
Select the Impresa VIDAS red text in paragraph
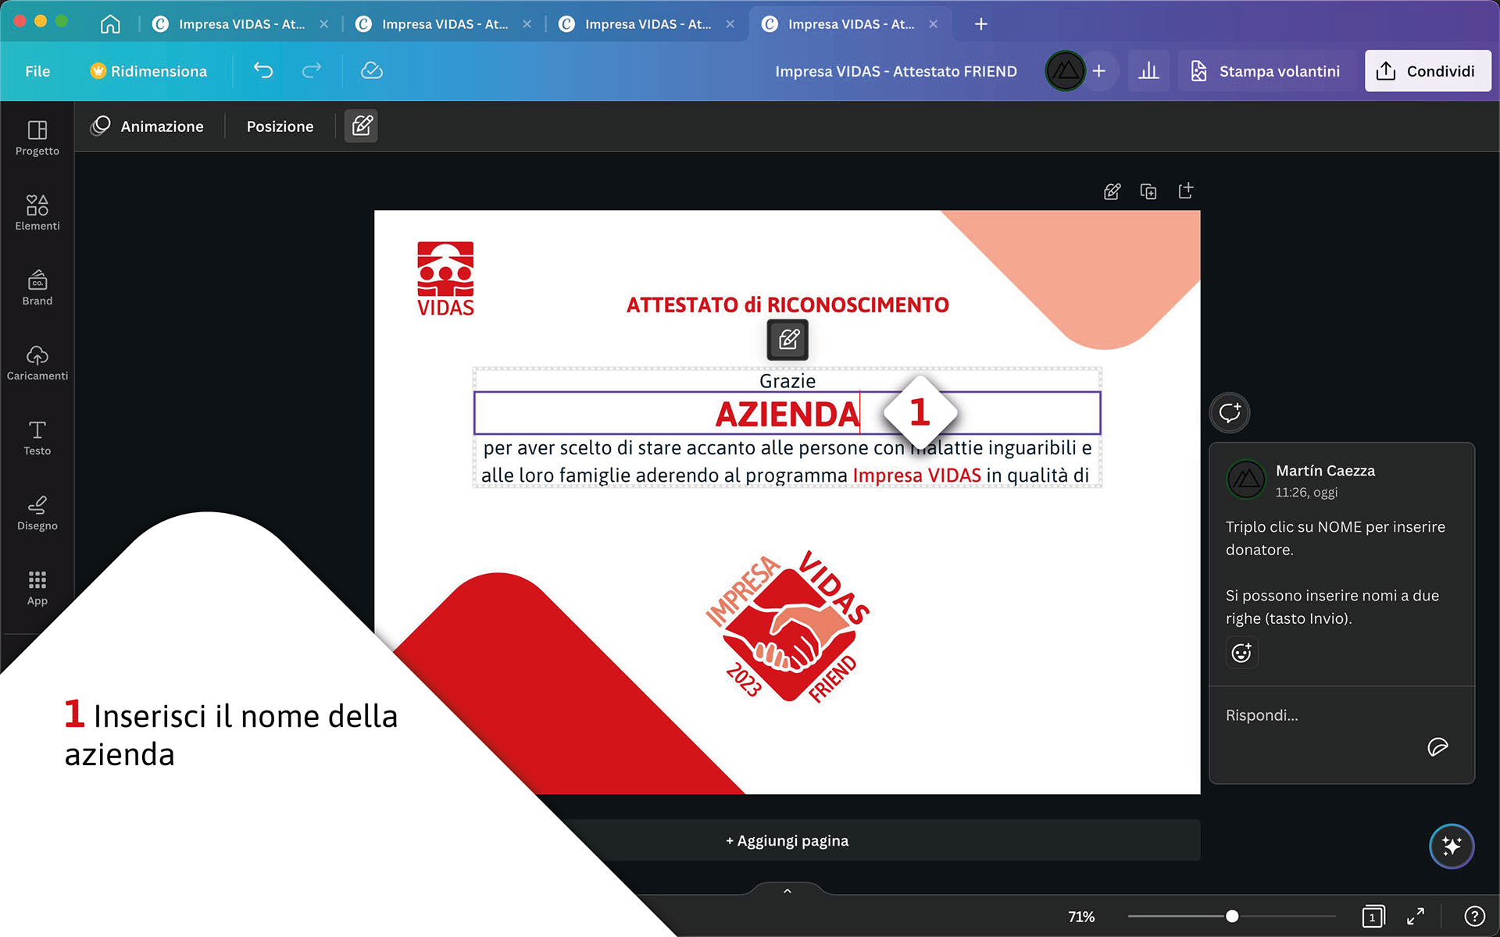click(x=916, y=475)
